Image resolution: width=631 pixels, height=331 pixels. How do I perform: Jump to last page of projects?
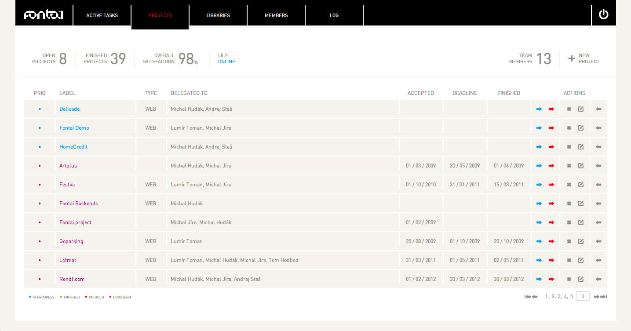604,297
